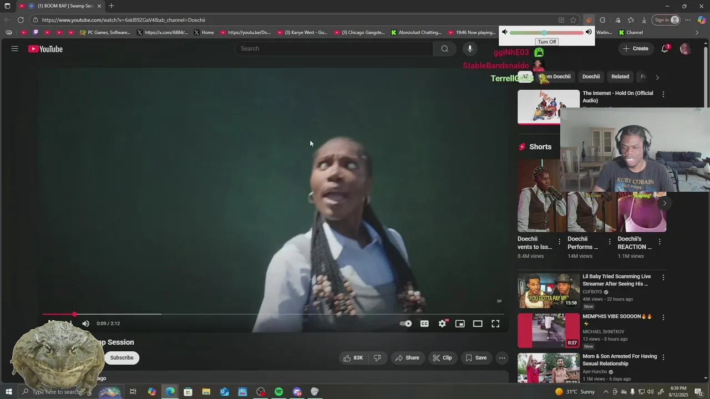Image resolution: width=710 pixels, height=399 pixels.
Task: Add page to favorites star icon
Action: pyautogui.click(x=574, y=20)
